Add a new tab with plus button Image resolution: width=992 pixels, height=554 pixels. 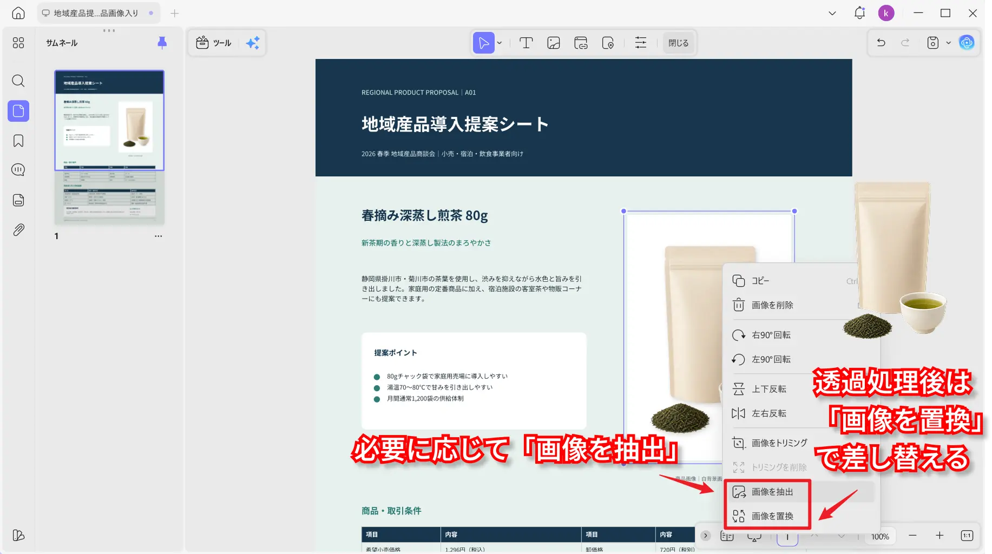(x=174, y=13)
